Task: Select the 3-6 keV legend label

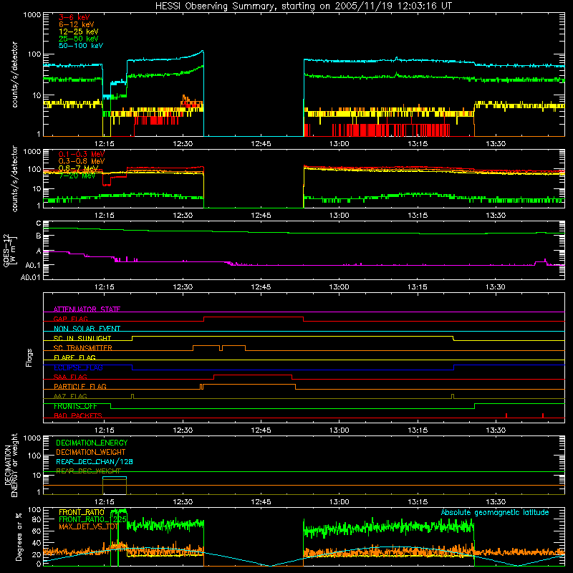Action: [x=74, y=17]
